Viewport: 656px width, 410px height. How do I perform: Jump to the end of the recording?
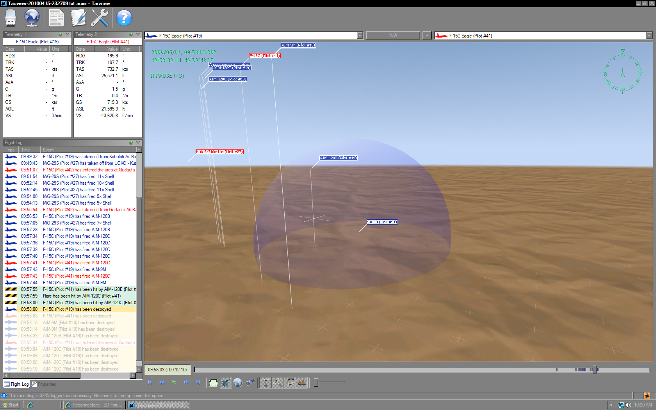click(x=198, y=383)
